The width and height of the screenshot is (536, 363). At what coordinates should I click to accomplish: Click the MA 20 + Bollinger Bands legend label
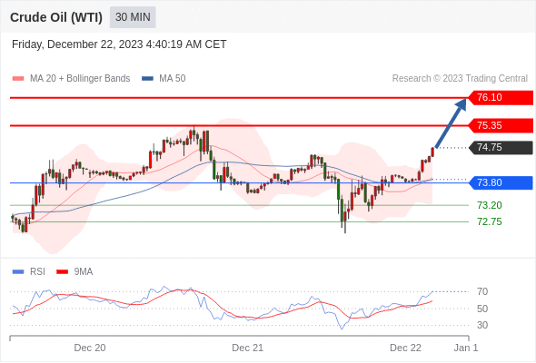(80, 79)
